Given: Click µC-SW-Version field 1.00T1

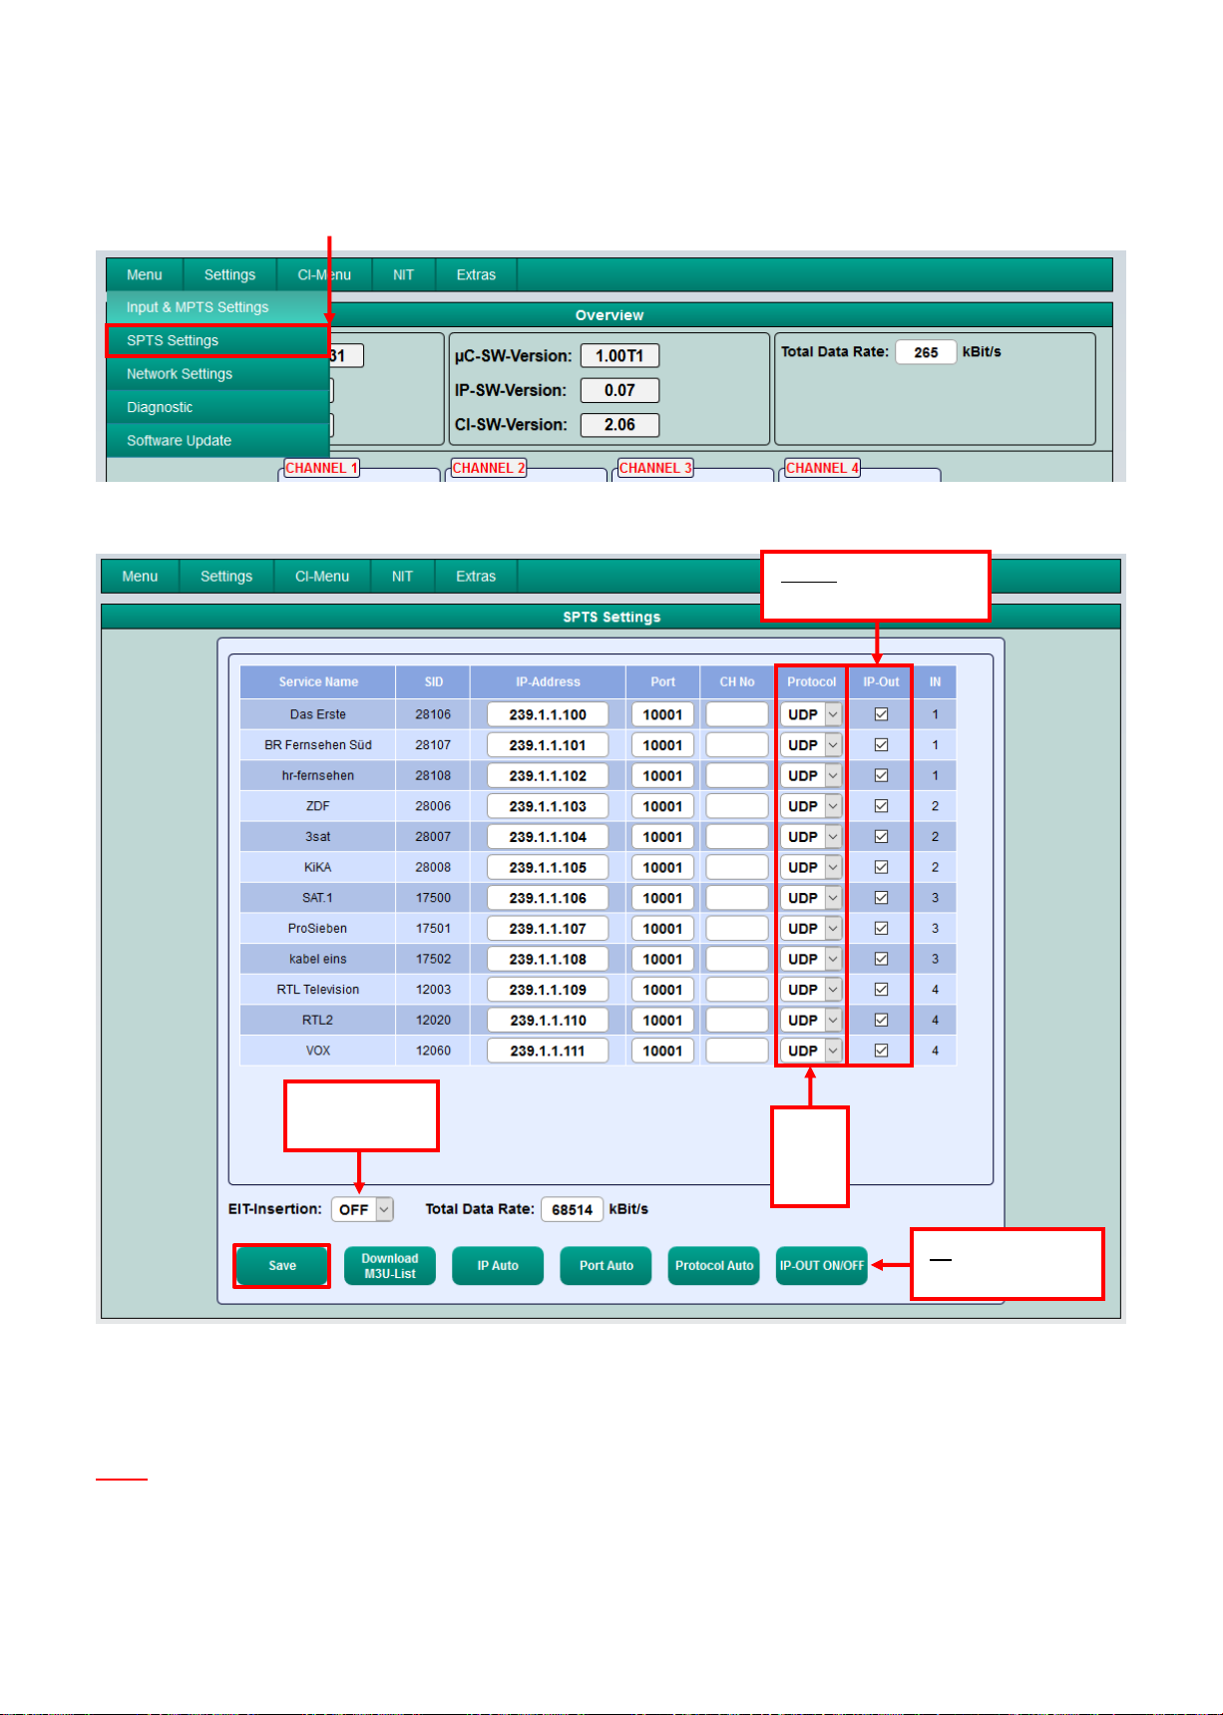Looking at the screenshot, I should 619,356.
